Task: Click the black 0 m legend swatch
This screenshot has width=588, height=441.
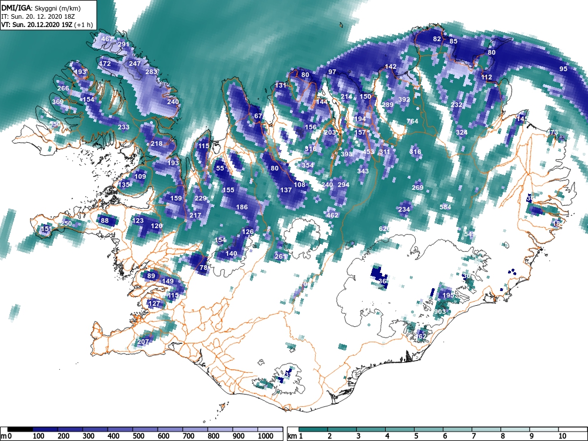Action: [20, 429]
